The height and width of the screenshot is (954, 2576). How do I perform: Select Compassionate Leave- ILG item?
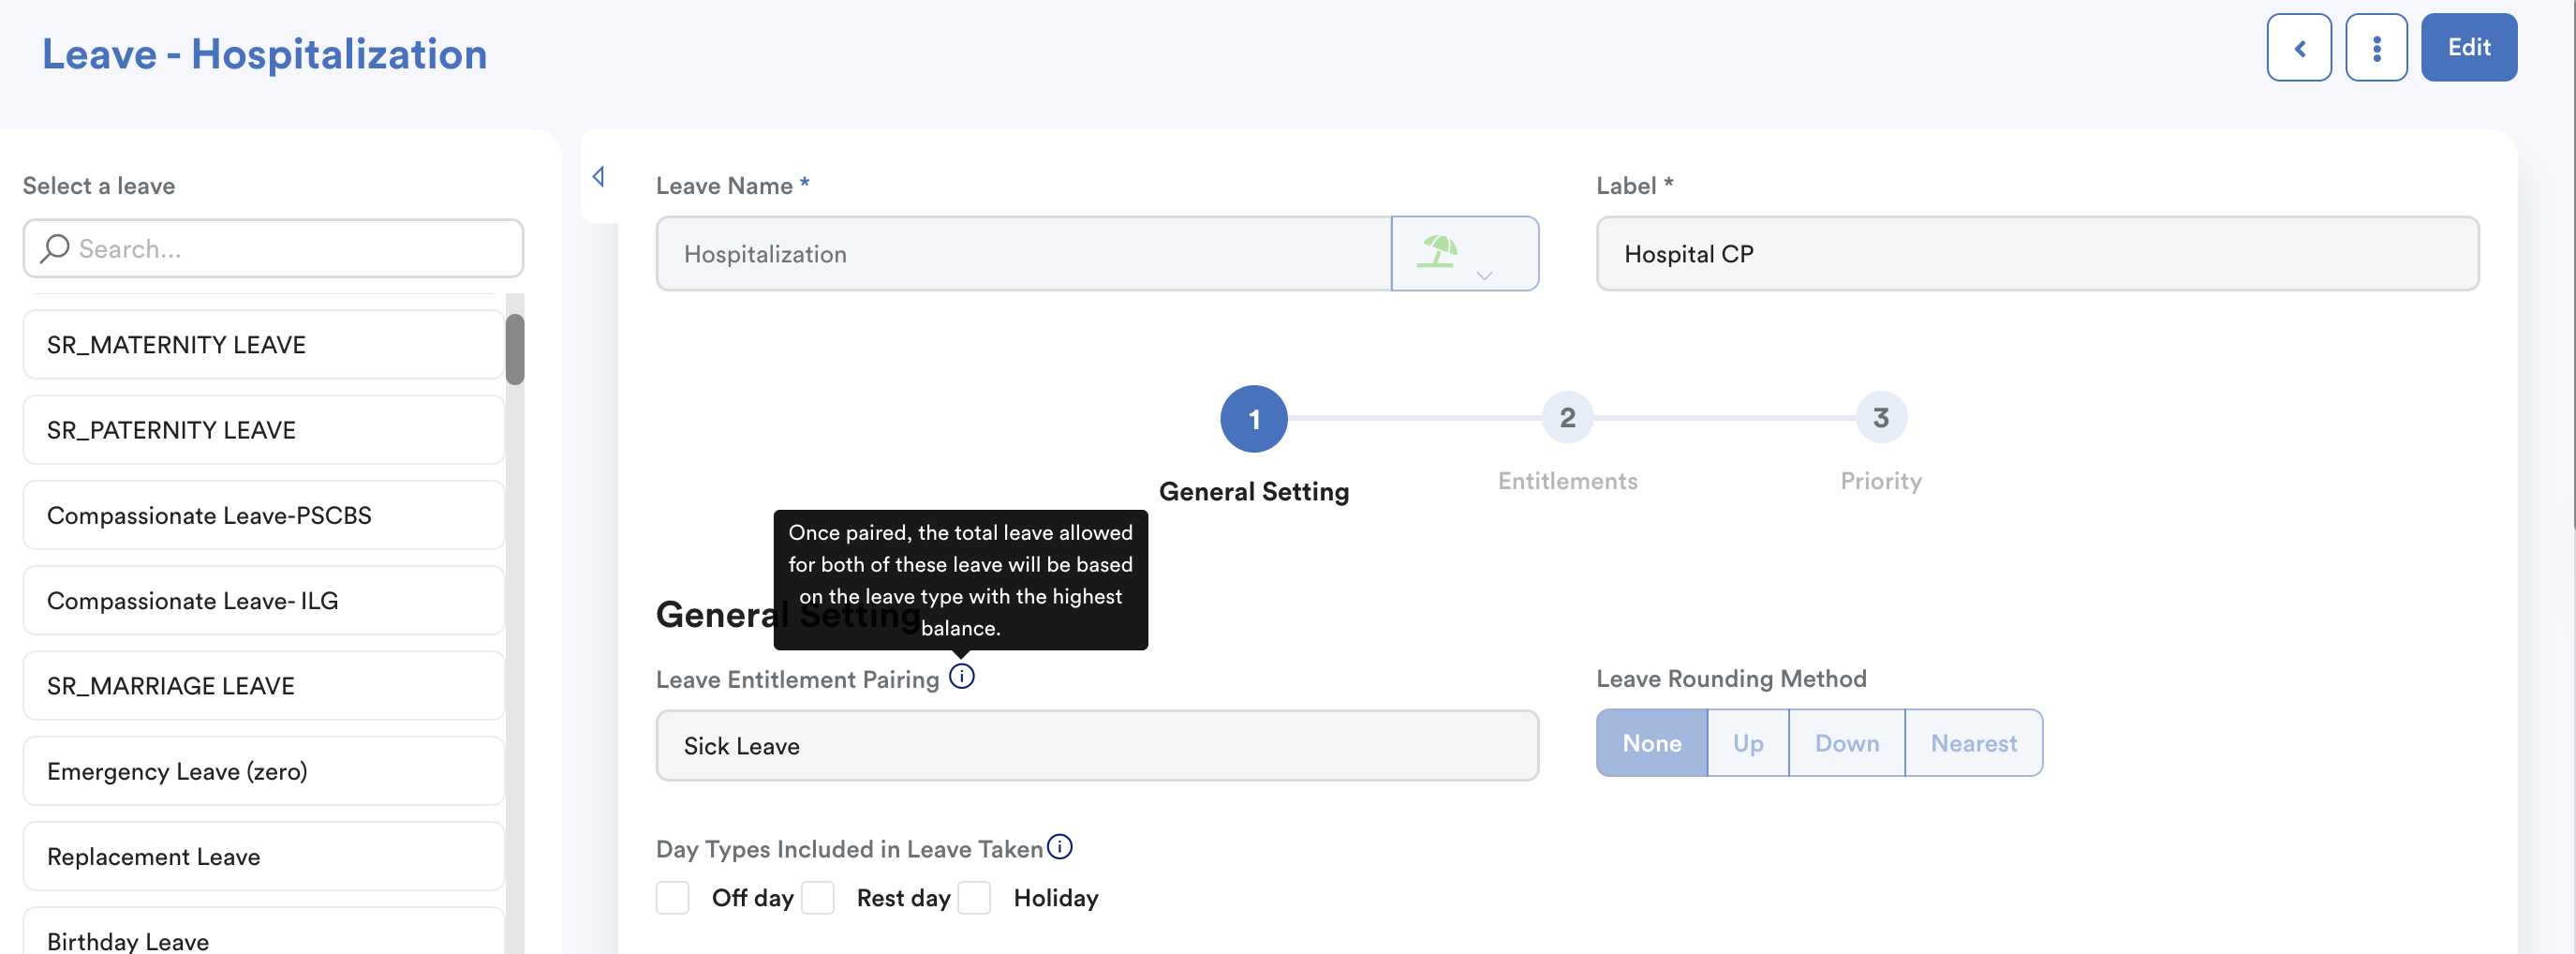coord(263,600)
